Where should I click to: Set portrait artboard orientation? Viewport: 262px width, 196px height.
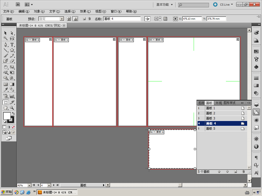[69, 19]
